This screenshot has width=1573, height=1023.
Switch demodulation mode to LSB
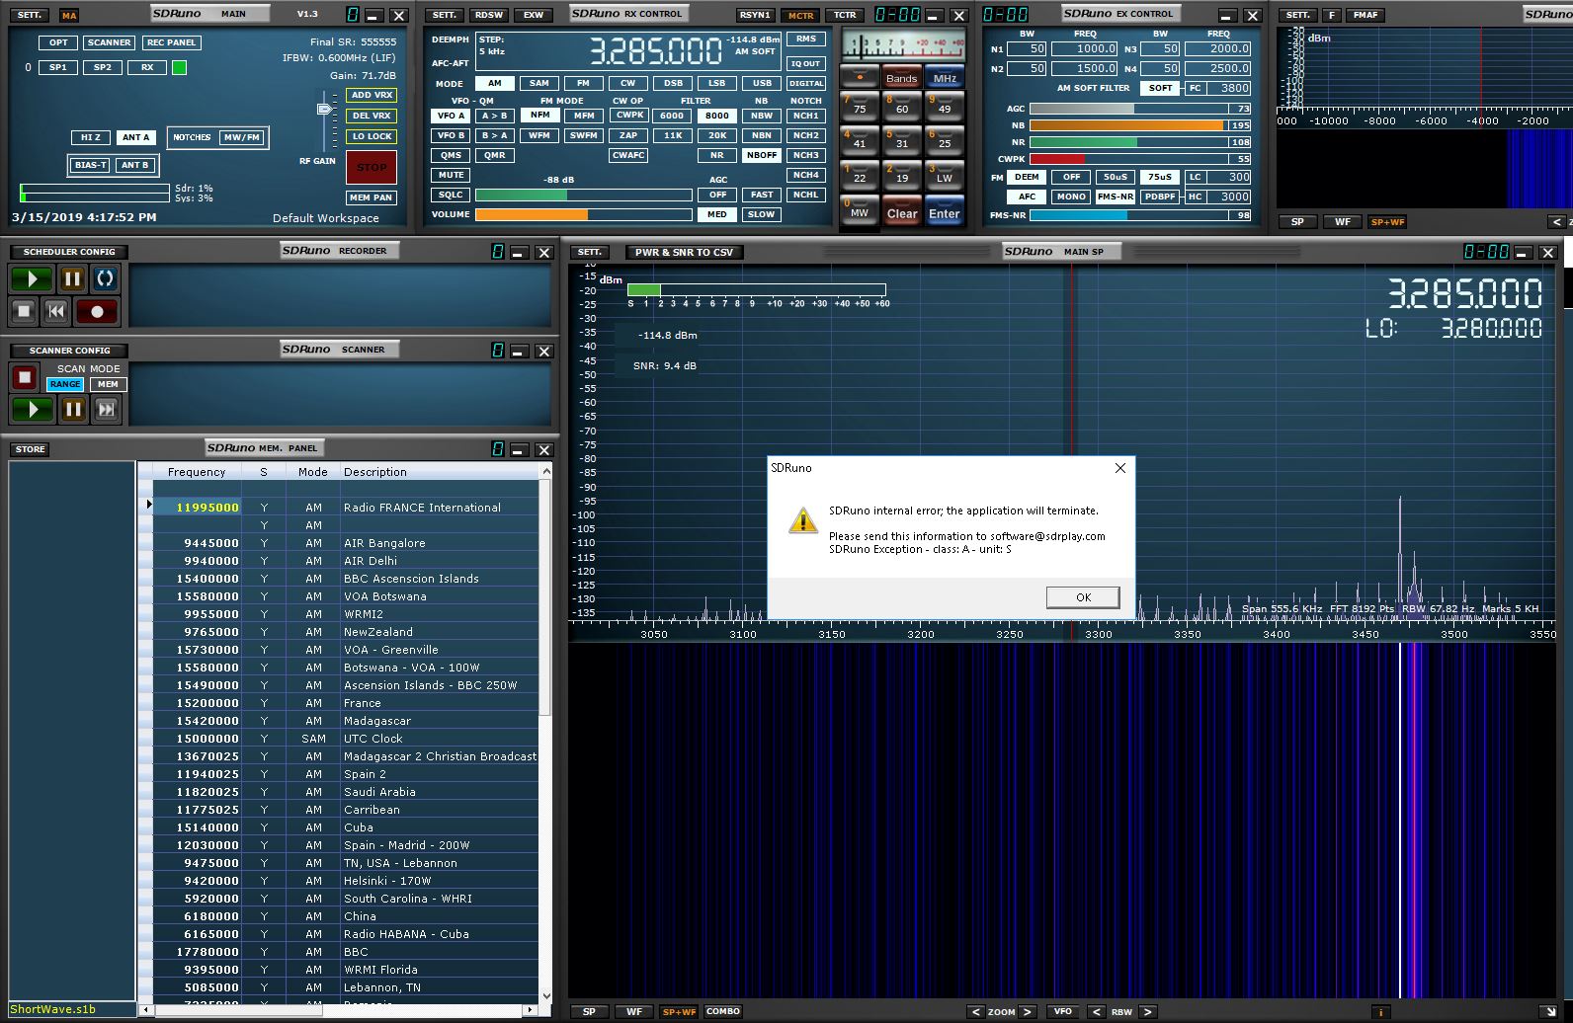(717, 83)
